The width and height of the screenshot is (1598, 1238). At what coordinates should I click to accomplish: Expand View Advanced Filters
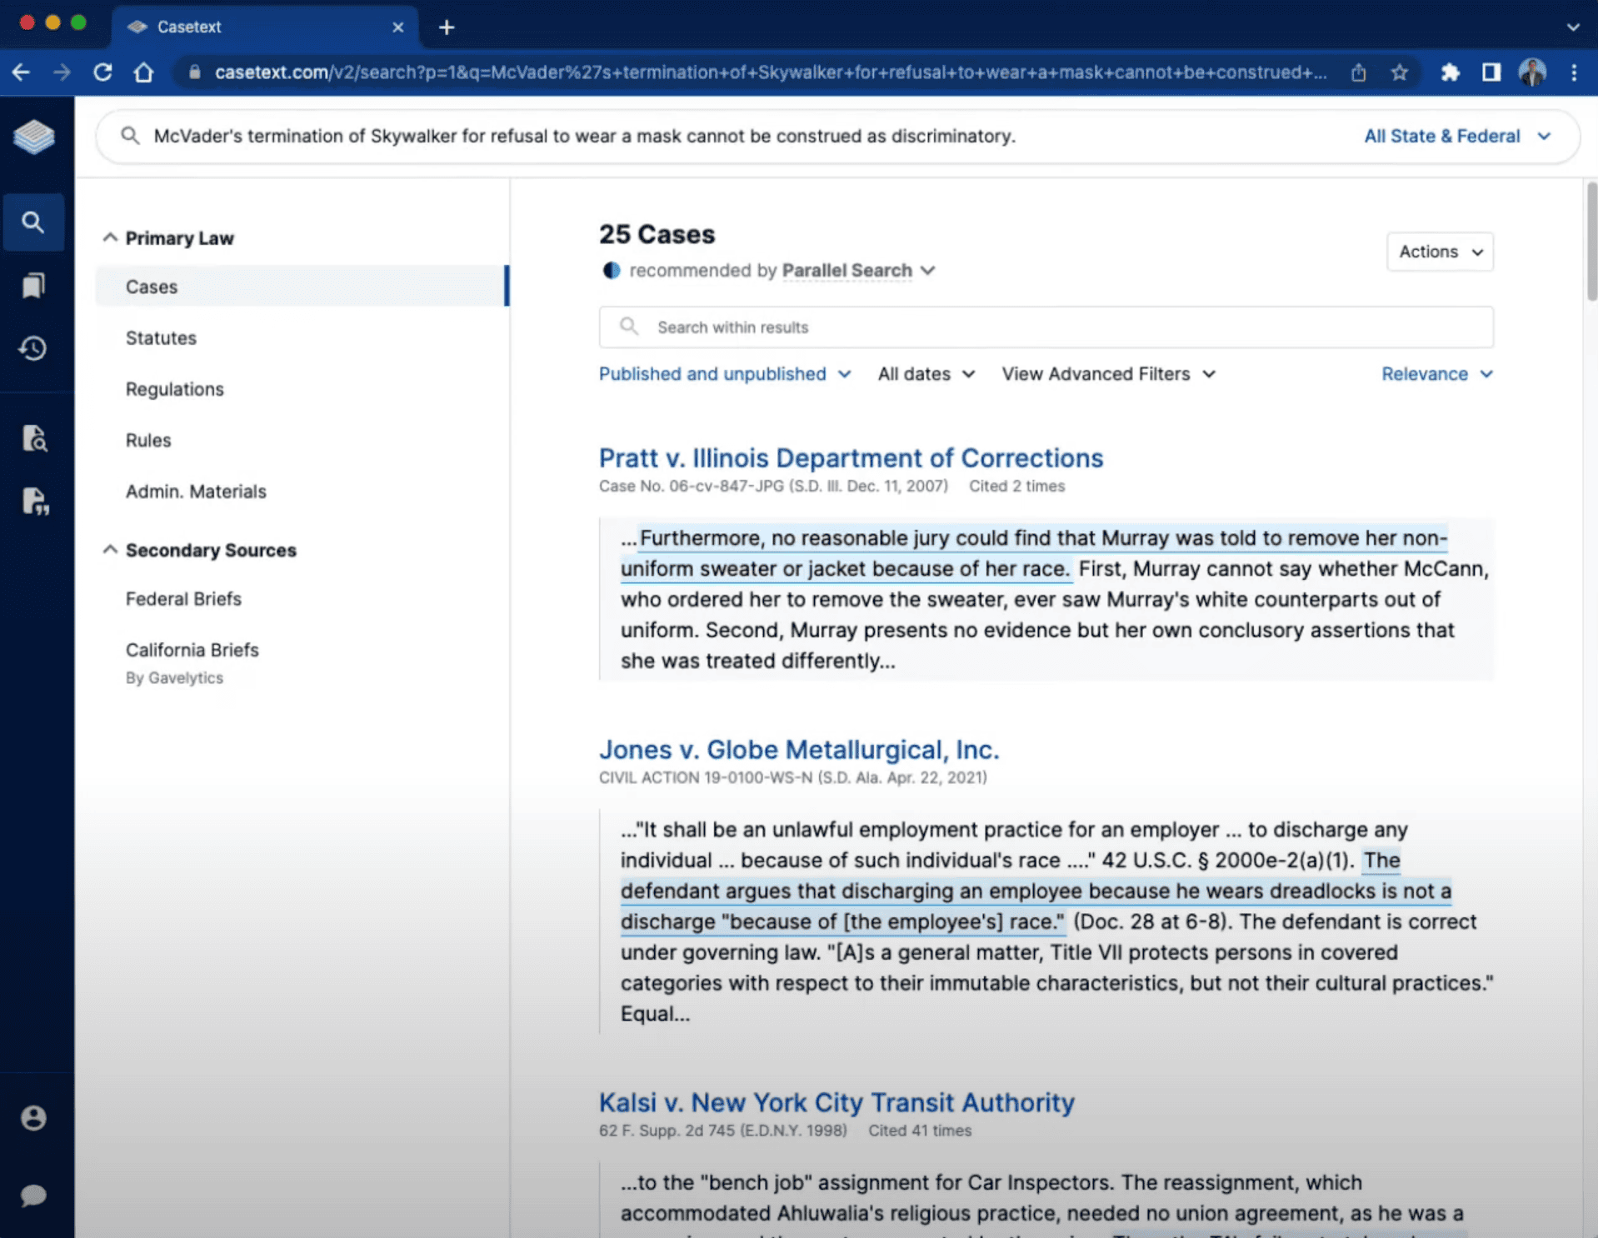(1108, 374)
